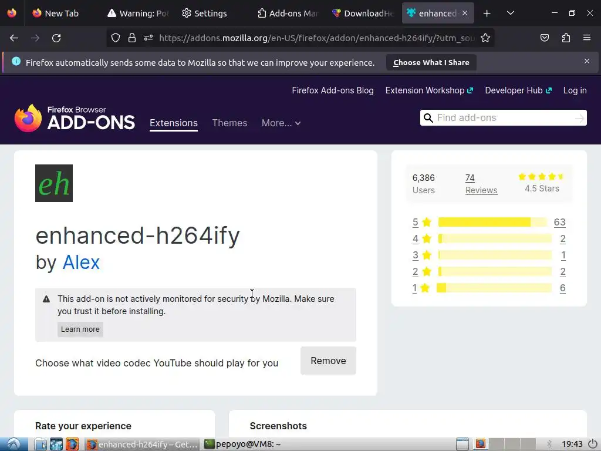Click Choose What I Share button
601x451 pixels.
click(431, 62)
